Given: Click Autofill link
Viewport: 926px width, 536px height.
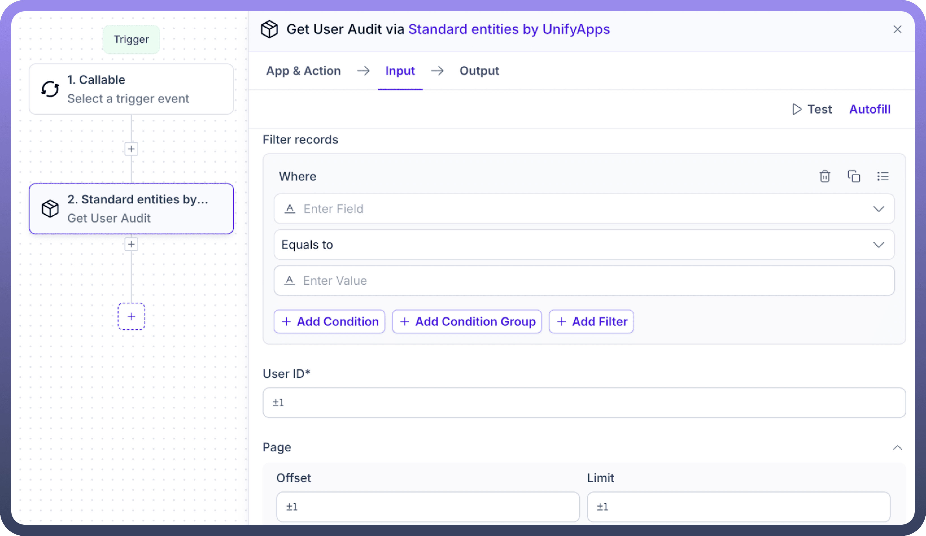Looking at the screenshot, I should (870, 109).
